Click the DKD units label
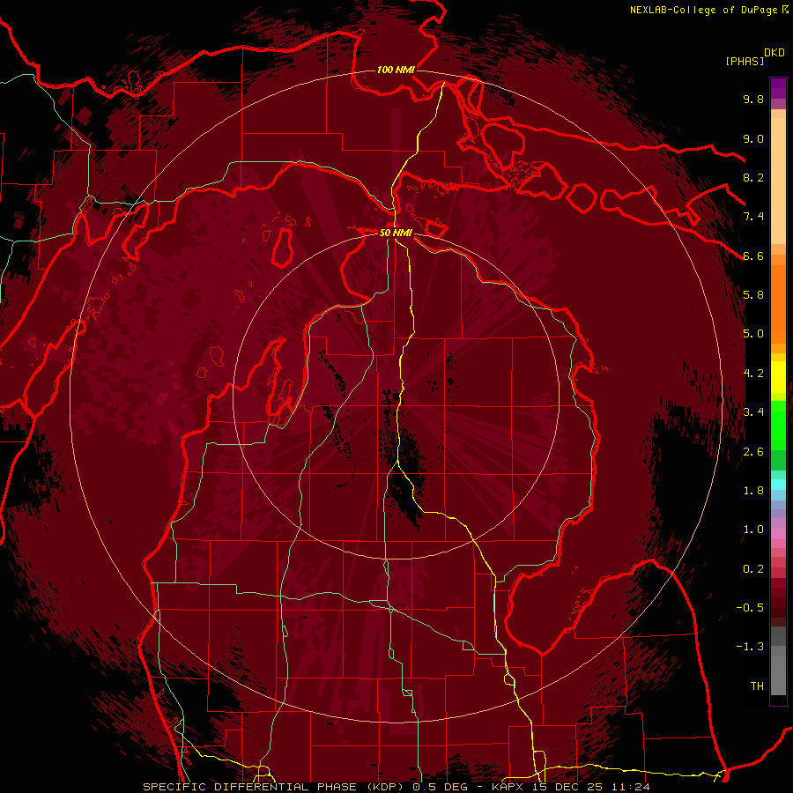Viewport: 793px width, 793px height. [774, 53]
